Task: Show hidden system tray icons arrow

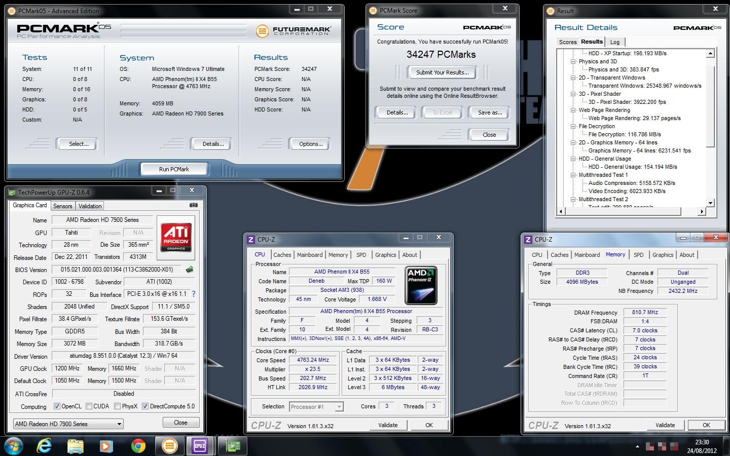Action: pyautogui.click(x=637, y=446)
